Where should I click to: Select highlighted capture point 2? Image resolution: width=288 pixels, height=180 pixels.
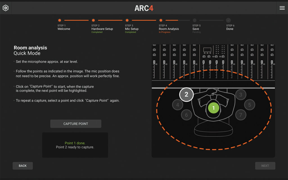click(x=186, y=94)
